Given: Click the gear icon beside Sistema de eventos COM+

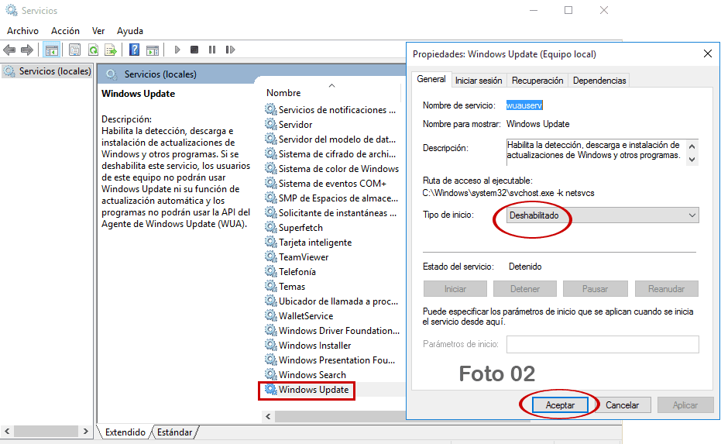Looking at the screenshot, I should tap(270, 183).
